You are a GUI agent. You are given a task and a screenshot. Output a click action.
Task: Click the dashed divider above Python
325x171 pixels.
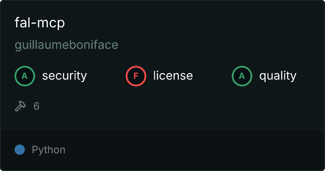coord(162,129)
